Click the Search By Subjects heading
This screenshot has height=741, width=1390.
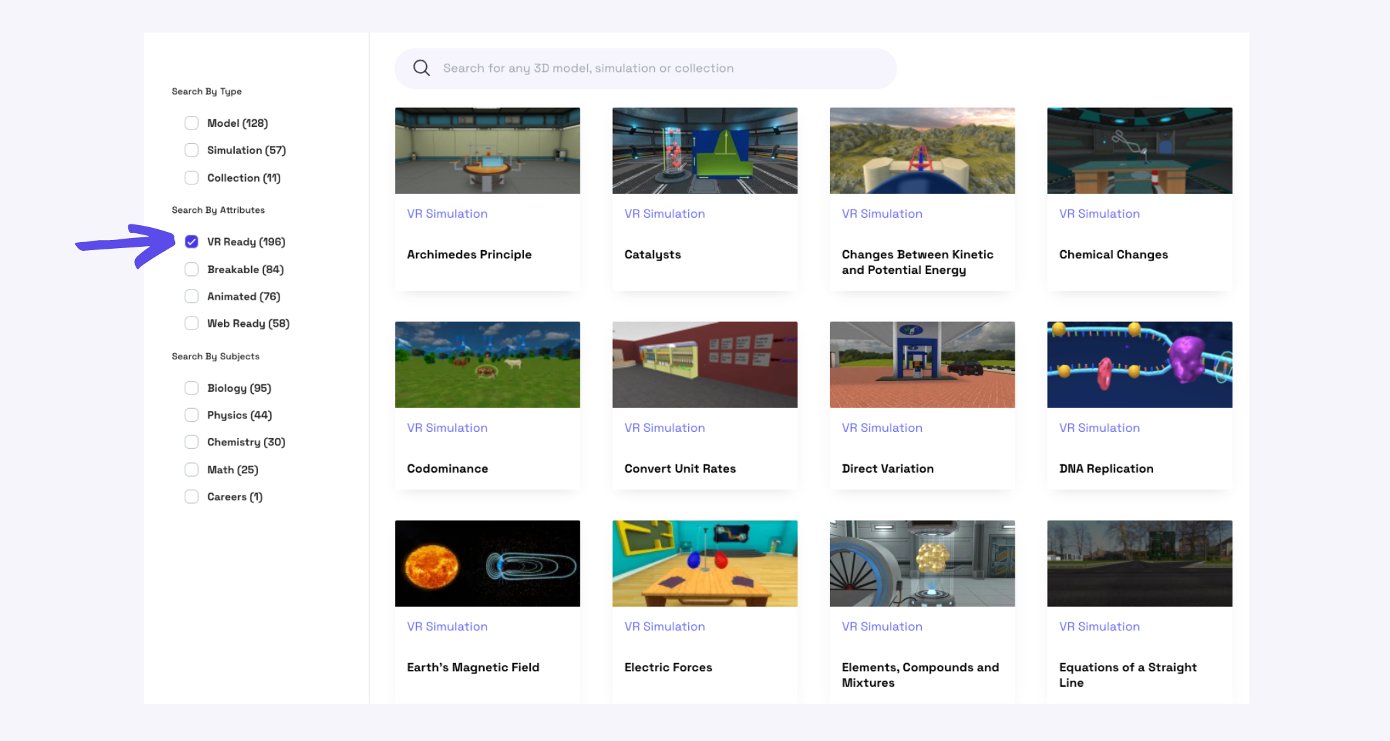tap(215, 357)
